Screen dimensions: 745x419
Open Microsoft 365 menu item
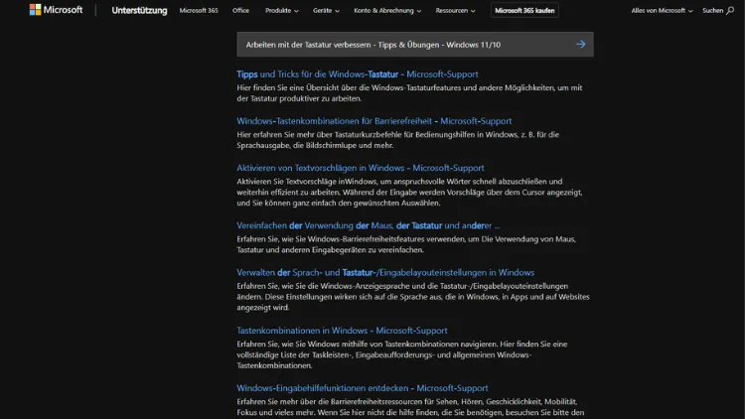click(199, 11)
